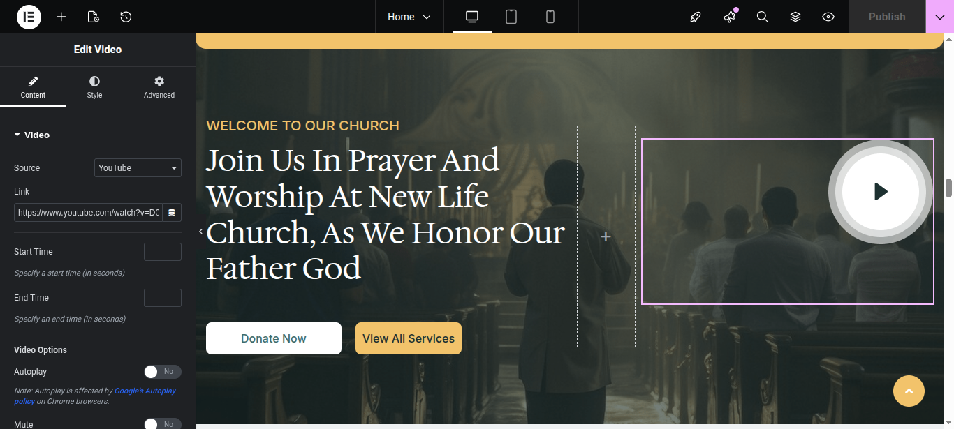Switch to the Style tab
Image resolution: width=954 pixels, height=429 pixels.
94,87
